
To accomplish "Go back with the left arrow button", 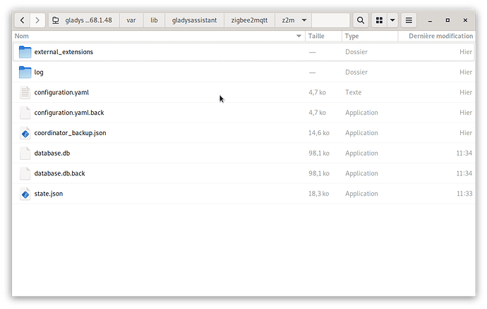I will coord(23,20).
